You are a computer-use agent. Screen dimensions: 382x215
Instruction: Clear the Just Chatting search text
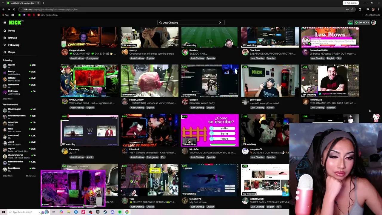coord(220,23)
